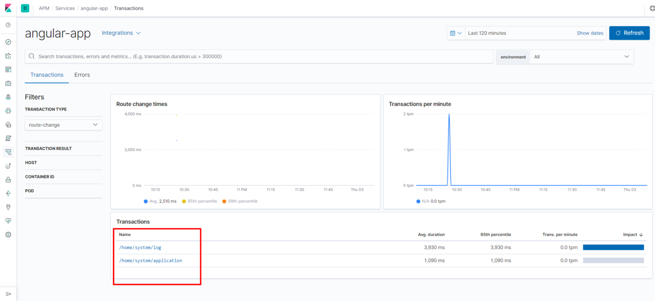Toggle the 99th percentile legend series
This screenshot has width=655, height=301.
click(240, 201)
